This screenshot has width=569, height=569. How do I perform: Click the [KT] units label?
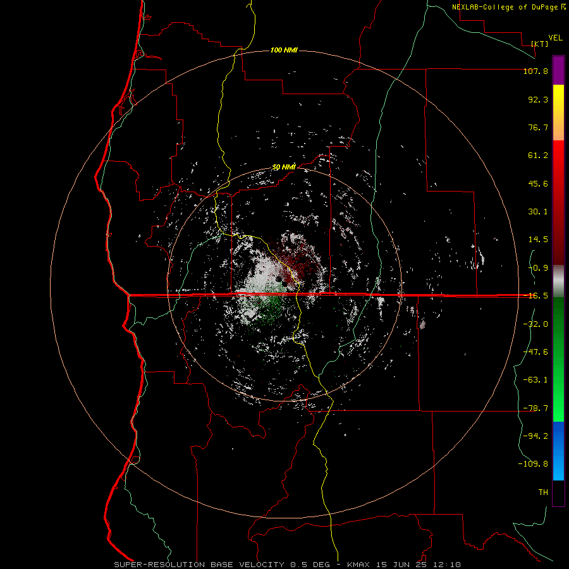(x=540, y=44)
